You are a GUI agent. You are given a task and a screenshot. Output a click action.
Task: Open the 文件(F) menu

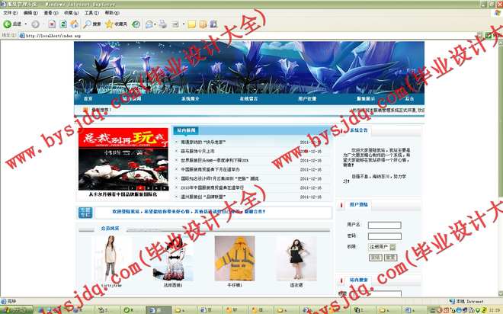10,13
